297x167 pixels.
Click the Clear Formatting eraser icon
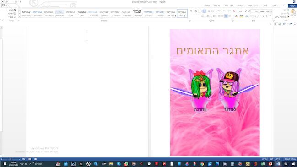pos(234,11)
